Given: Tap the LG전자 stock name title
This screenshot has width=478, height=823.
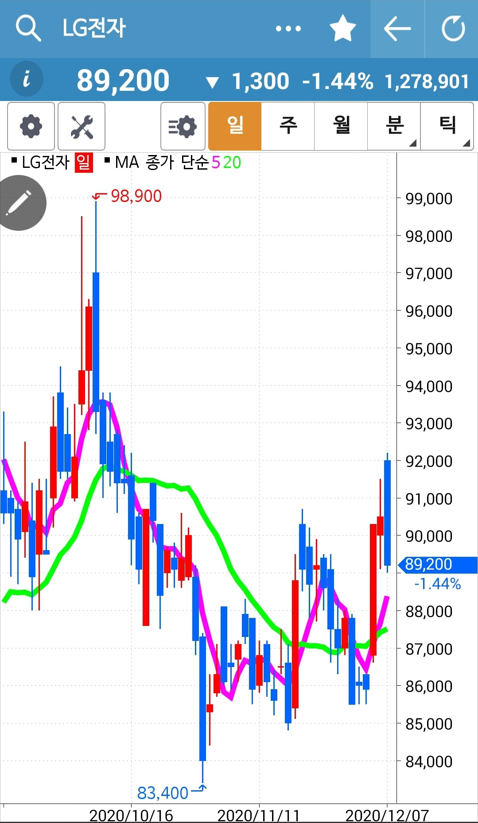Looking at the screenshot, I should point(94,28).
